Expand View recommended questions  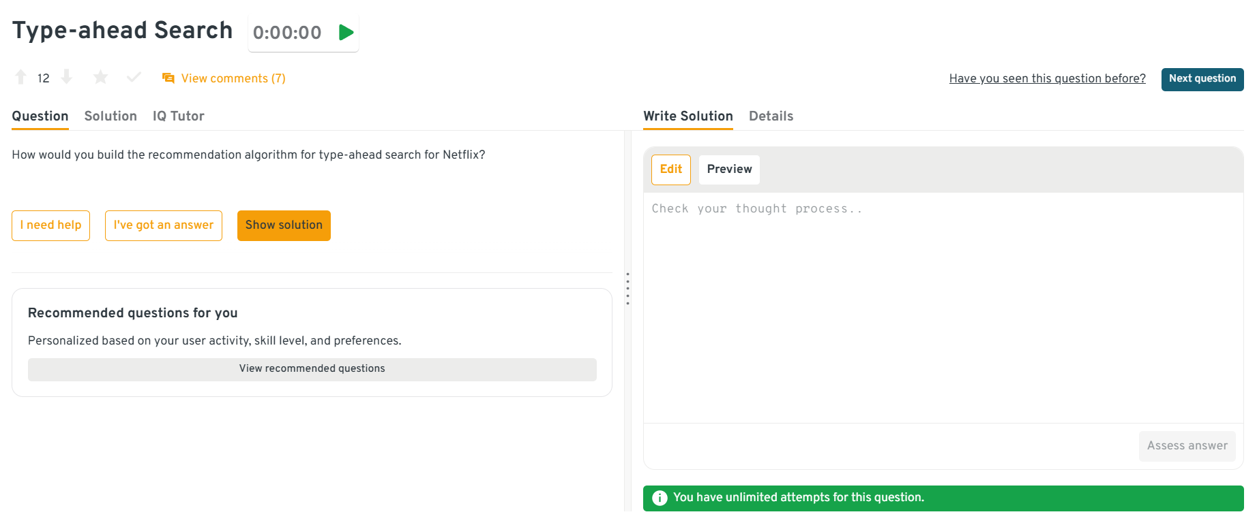[x=312, y=369]
